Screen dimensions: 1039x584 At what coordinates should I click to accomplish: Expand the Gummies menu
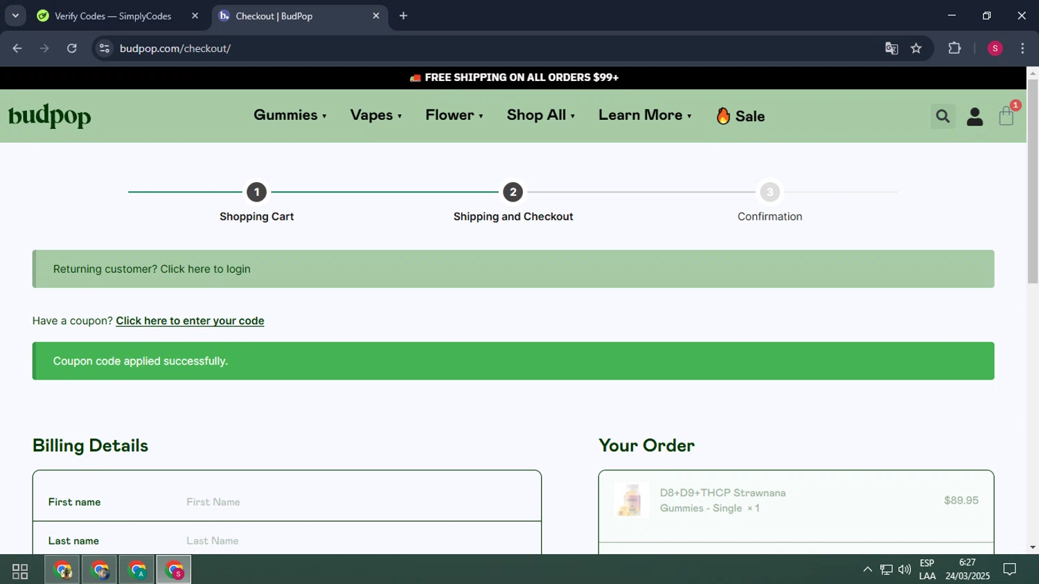(290, 116)
